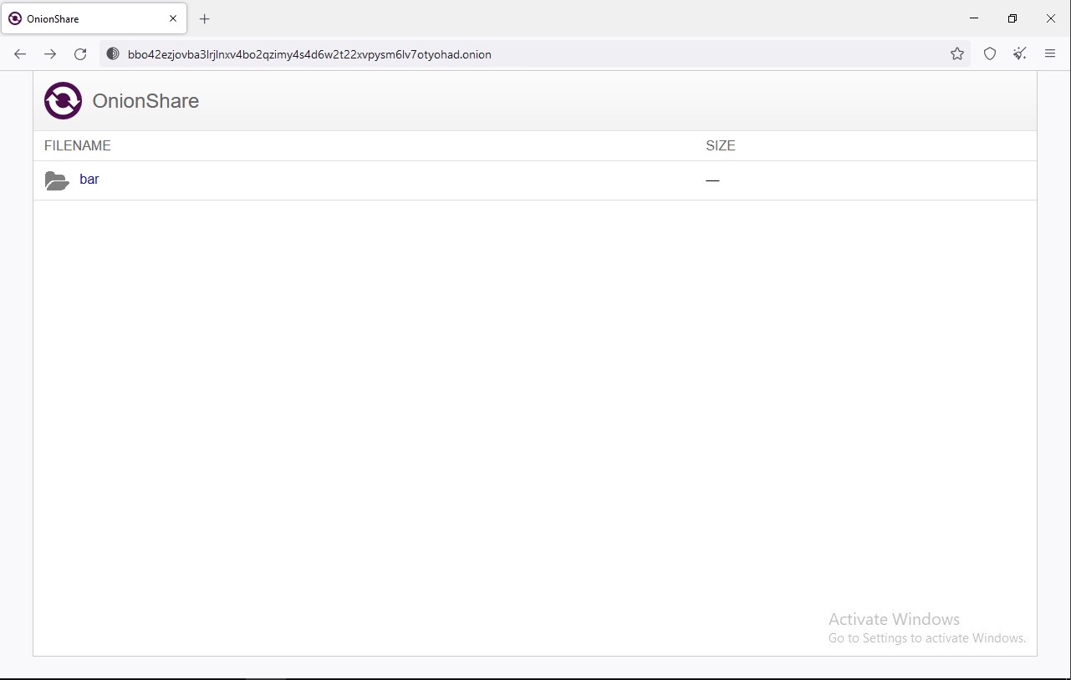1071x680 pixels.
Task: Click the bar folder icon
Action: pos(57,180)
